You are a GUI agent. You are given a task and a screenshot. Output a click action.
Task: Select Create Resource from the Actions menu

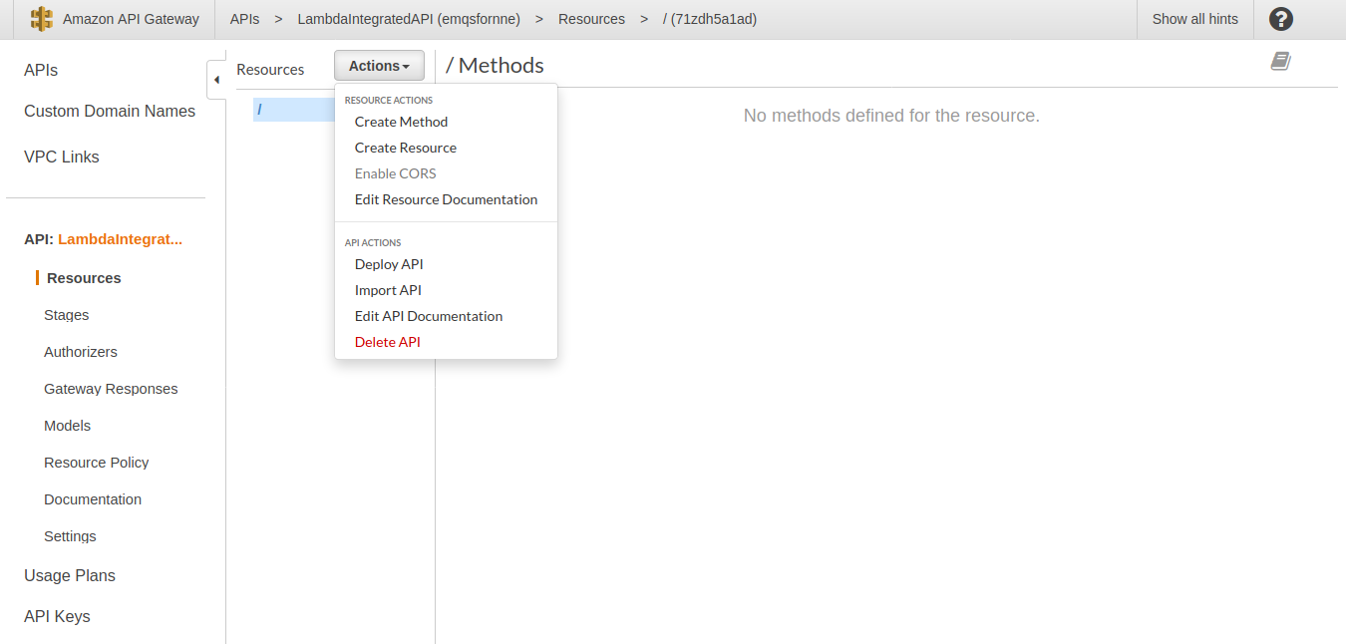[x=405, y=148]
